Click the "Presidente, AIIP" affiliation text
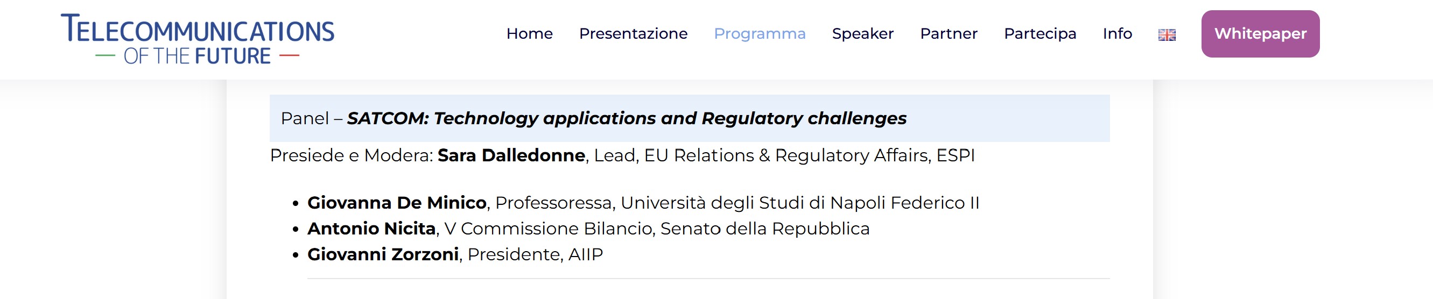The height and width of the screenshot is (299, 1433). click(535, 254)
